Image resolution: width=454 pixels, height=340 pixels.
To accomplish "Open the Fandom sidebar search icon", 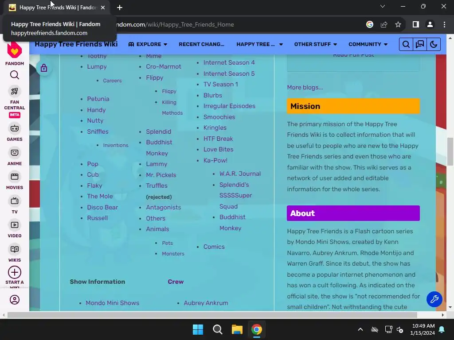I will [15, 75].
